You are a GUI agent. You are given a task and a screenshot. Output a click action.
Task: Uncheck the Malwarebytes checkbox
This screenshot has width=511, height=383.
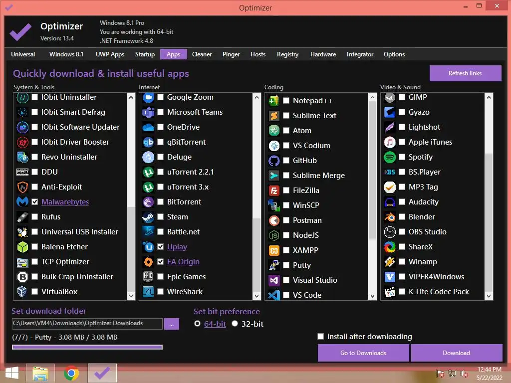(x=35, y=202)
